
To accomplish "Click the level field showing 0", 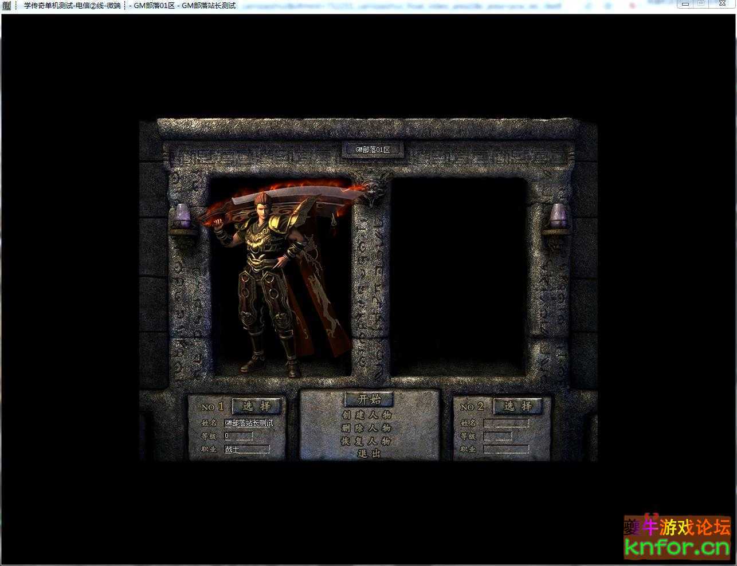I will [238, 436].
